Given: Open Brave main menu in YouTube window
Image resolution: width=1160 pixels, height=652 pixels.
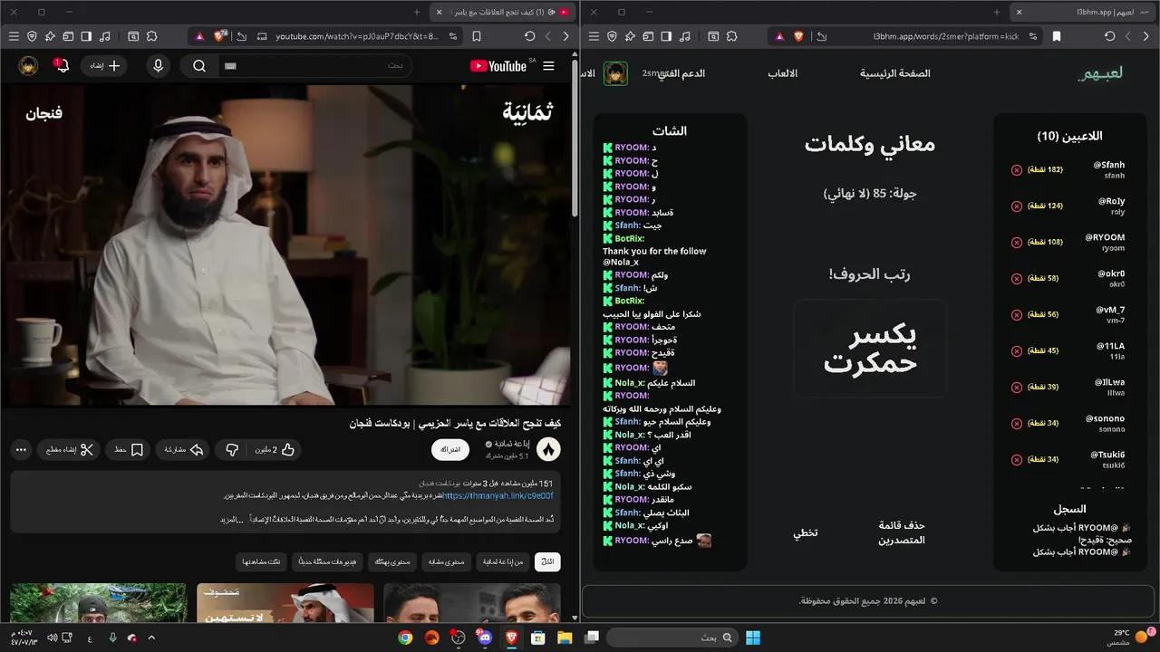Looking at the screenshot, I should point(14,36).
